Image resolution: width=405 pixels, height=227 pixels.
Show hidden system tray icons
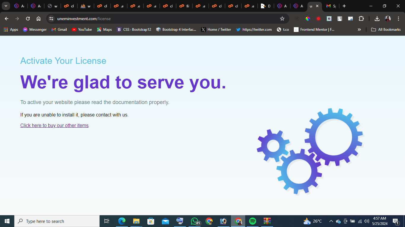(x=331, y=221)
